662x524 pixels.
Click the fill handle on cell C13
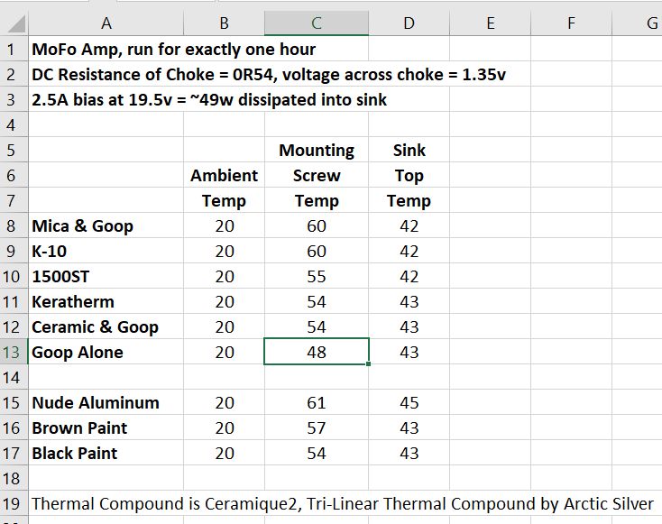point(369,363)
